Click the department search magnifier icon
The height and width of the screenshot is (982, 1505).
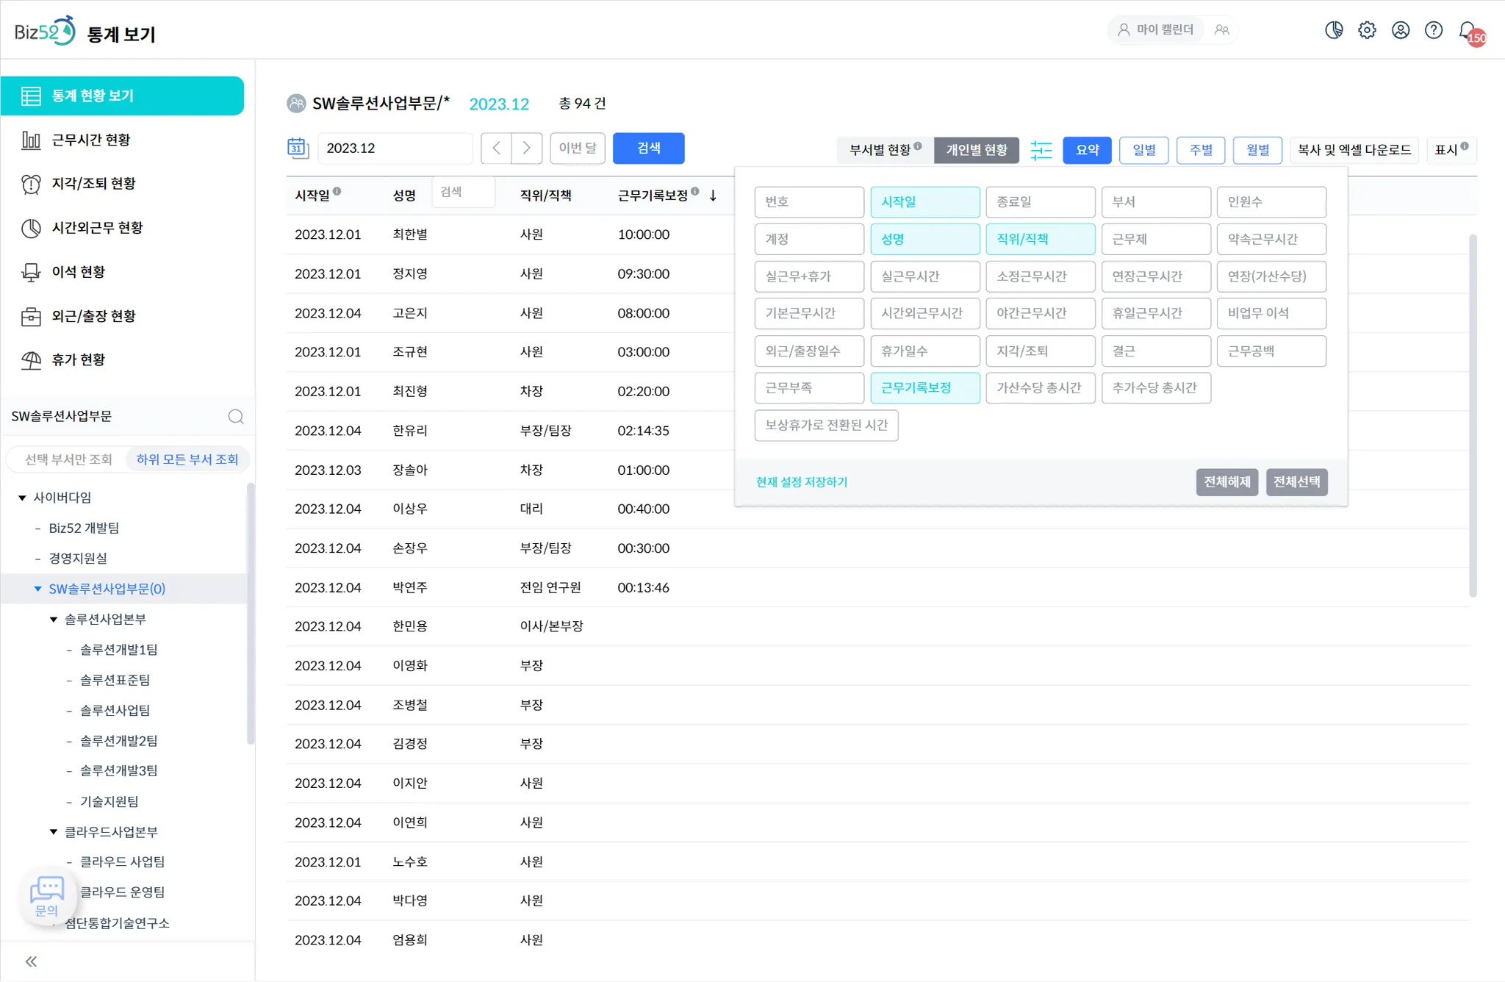pyautogui.click(x=236, y=417)
